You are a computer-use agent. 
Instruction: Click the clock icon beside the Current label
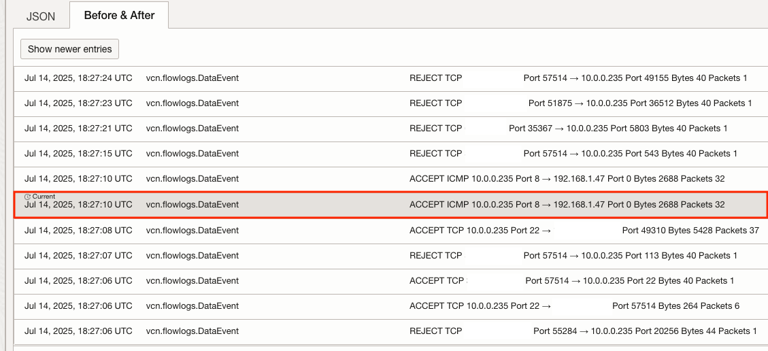27,197
